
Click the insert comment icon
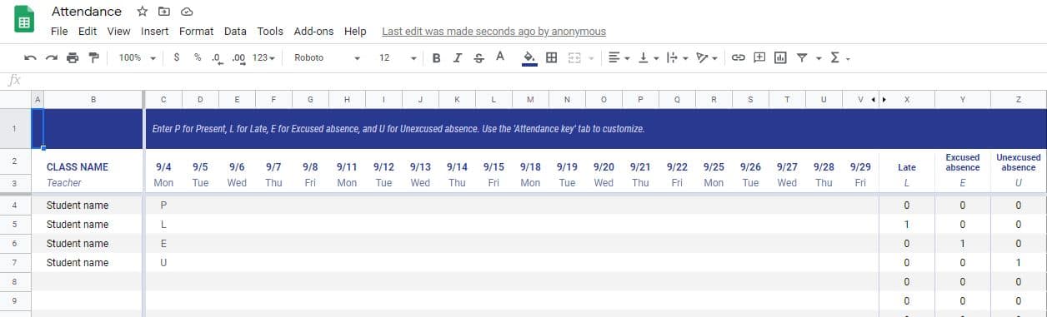coord(759,57)
